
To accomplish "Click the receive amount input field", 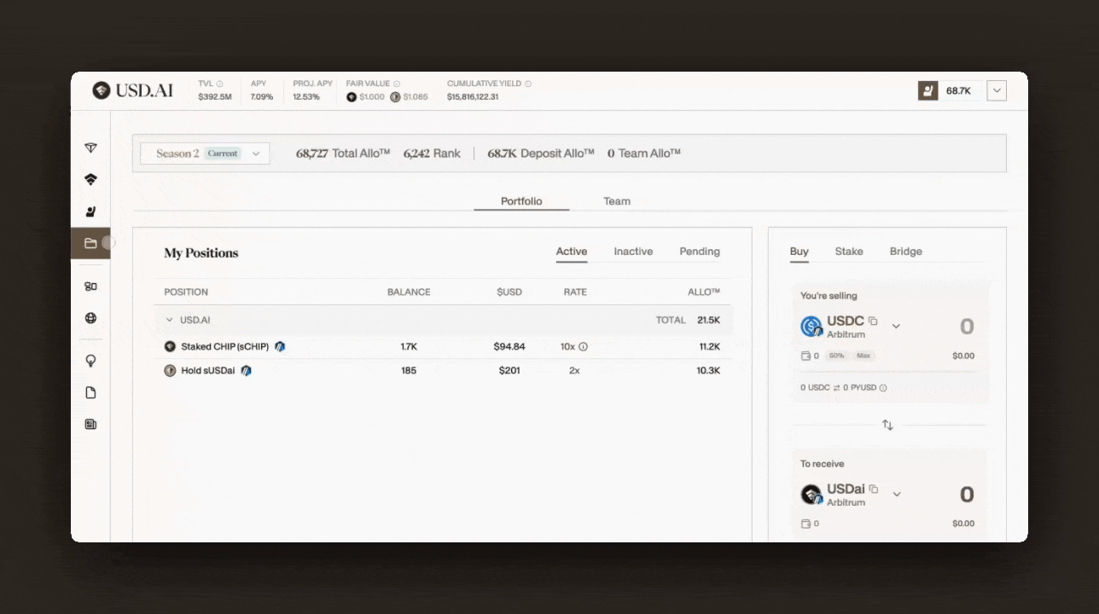I will [x=967, y=495].
